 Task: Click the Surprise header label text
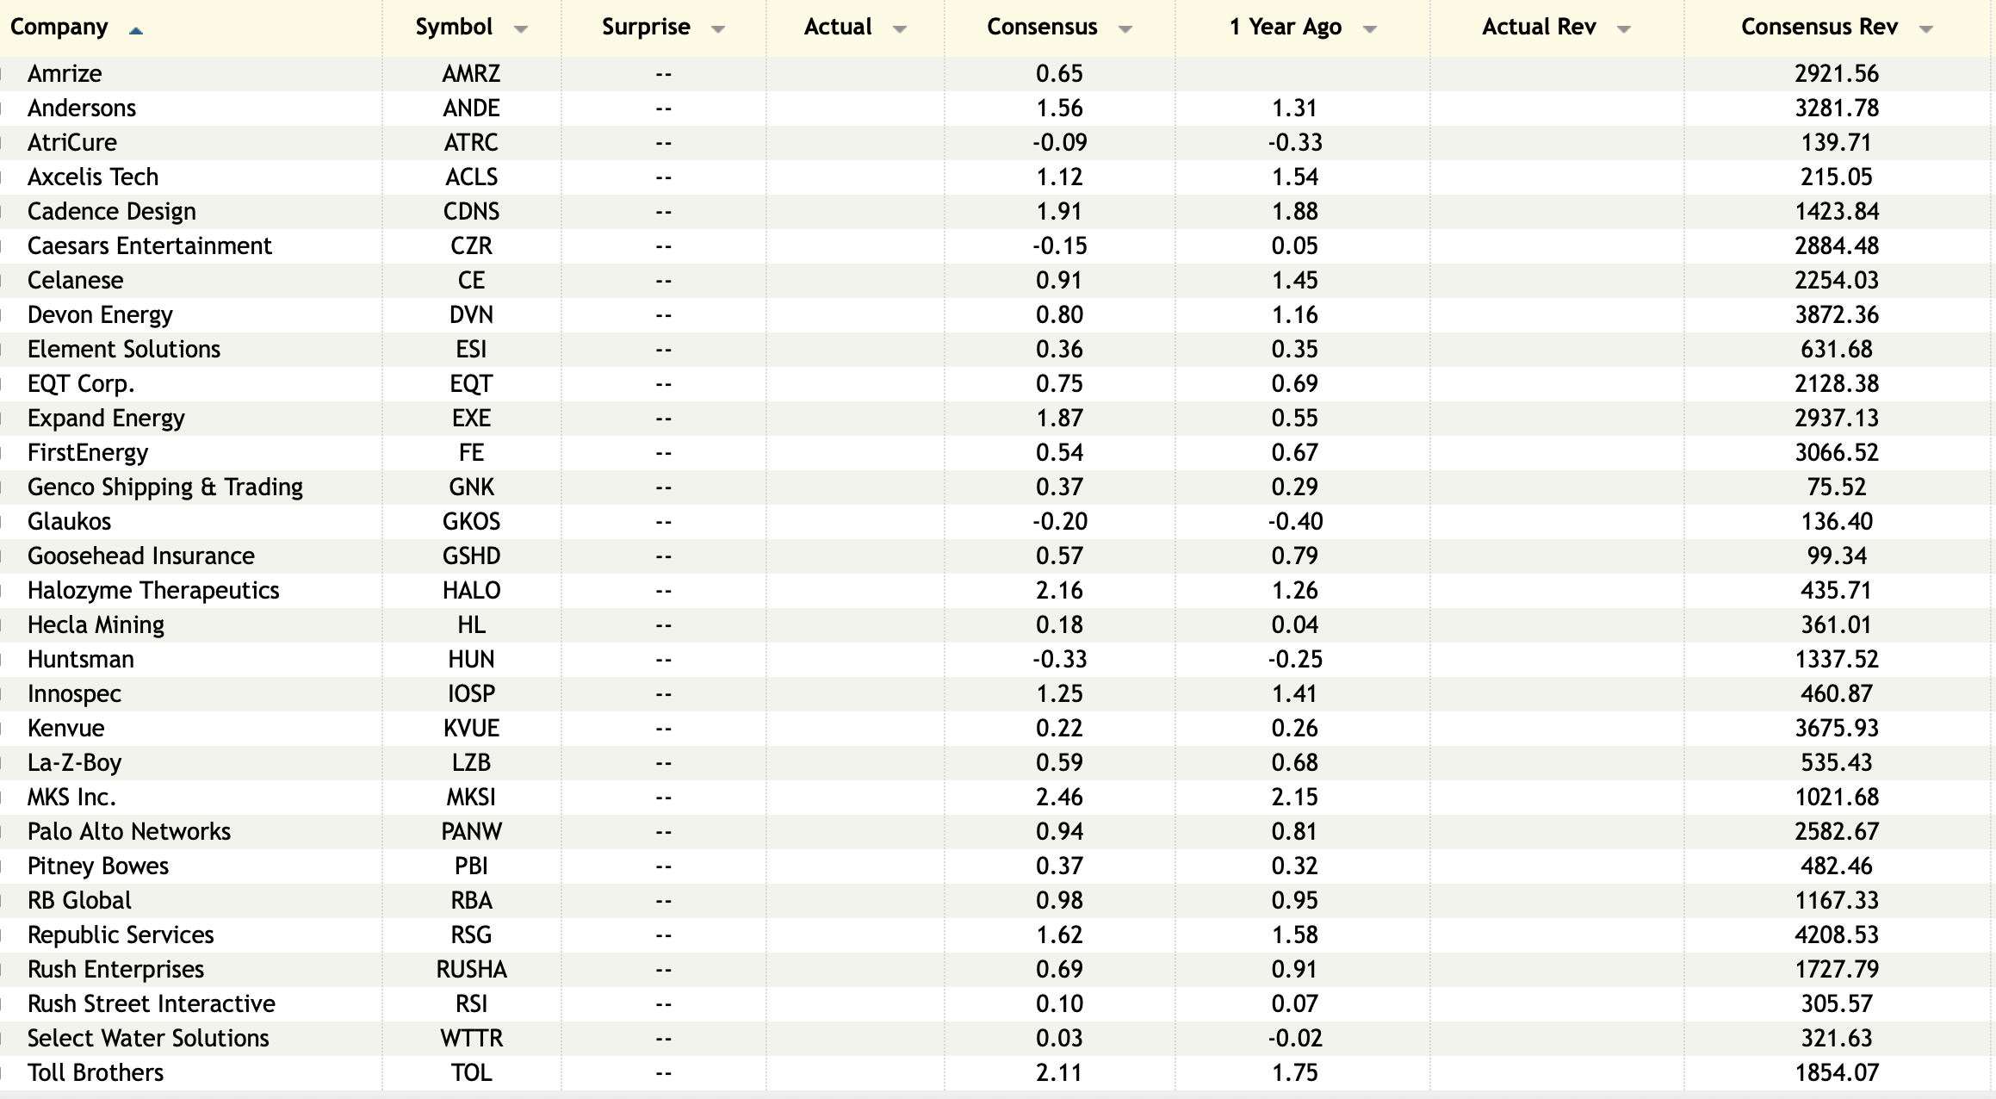pos(646,27)
